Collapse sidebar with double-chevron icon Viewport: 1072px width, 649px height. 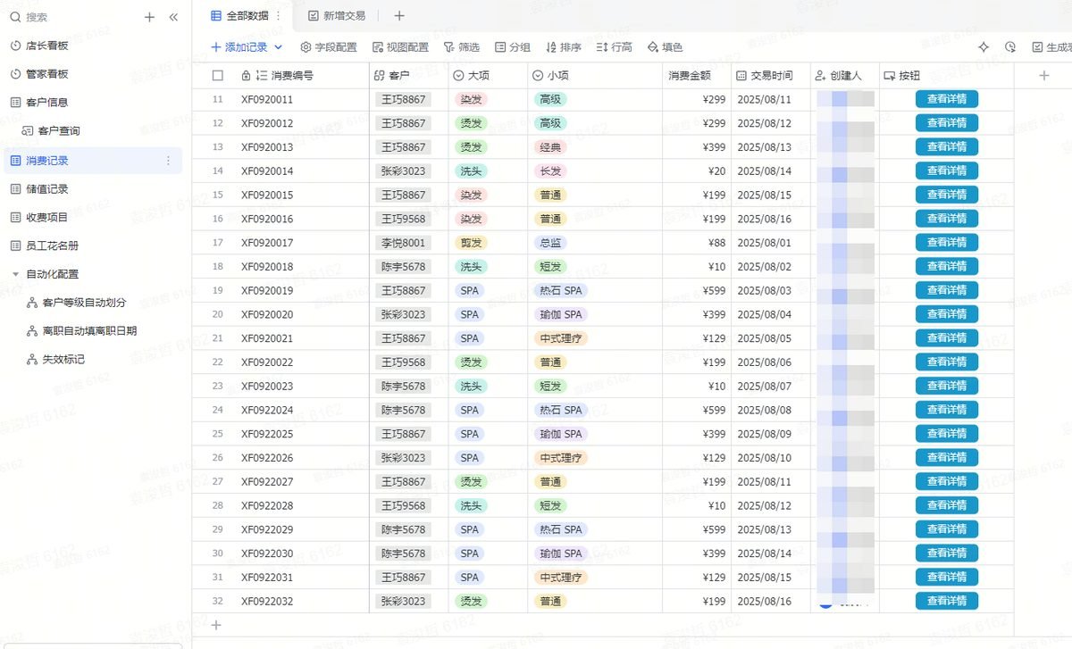pos(173,17)
